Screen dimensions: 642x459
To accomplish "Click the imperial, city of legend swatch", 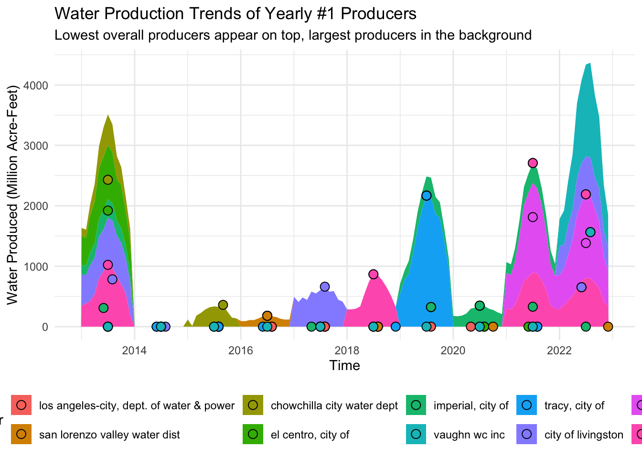I will click(416, 405).
